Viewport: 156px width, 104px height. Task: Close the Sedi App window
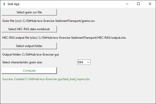point(150,4)
